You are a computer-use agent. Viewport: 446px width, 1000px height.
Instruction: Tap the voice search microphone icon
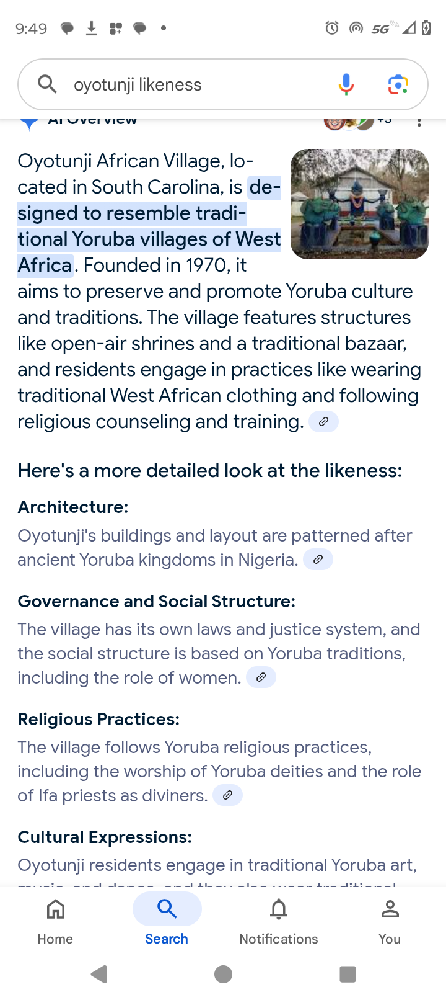click(x=346, y=84)
